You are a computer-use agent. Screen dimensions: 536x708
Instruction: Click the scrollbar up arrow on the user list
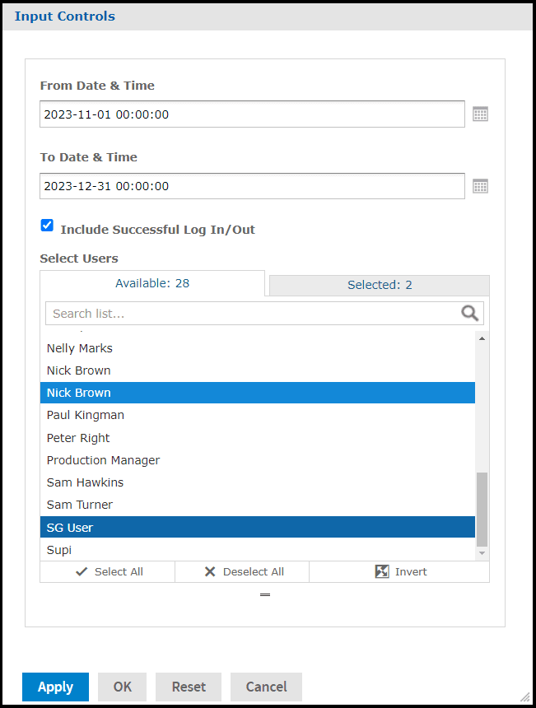pos(481,338)
